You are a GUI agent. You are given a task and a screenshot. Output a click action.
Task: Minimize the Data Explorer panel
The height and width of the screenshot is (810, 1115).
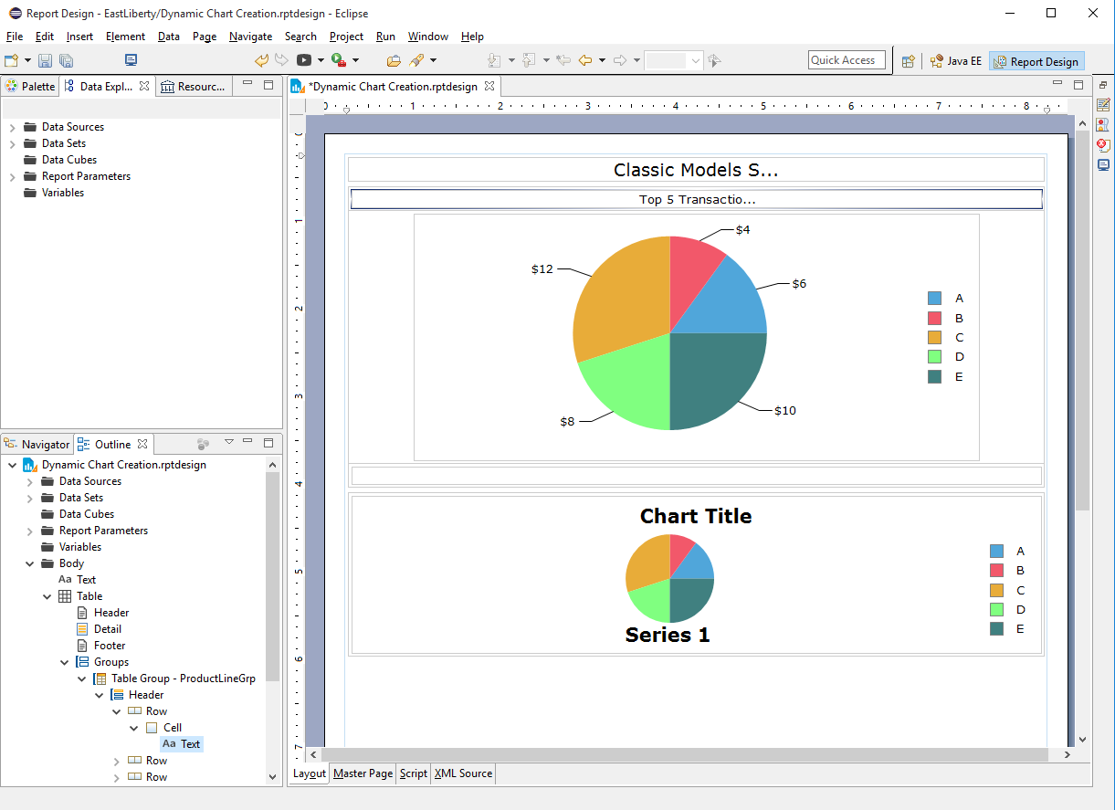pyautogui.click(x=247, y=85)
